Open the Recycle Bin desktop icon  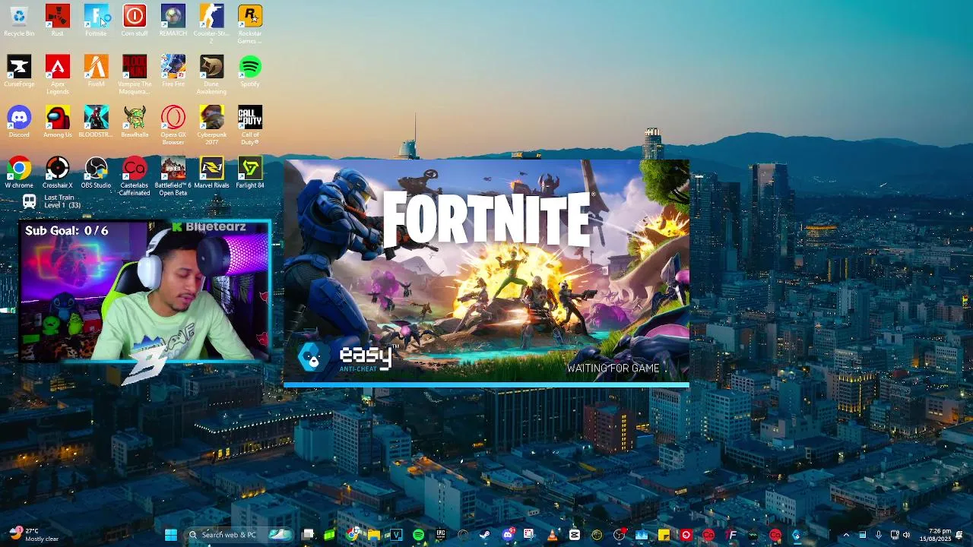pos(19,21)
